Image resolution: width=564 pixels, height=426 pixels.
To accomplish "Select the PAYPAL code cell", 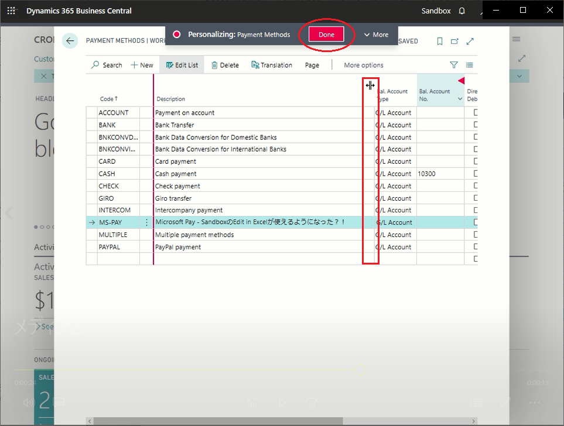I will pyautogui.click(x=118, y=247).
